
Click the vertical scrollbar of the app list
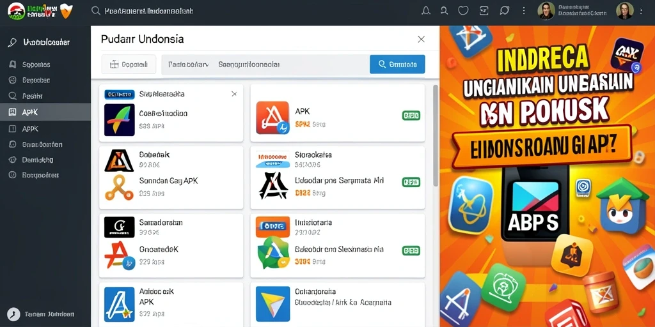tap(435, 135)
